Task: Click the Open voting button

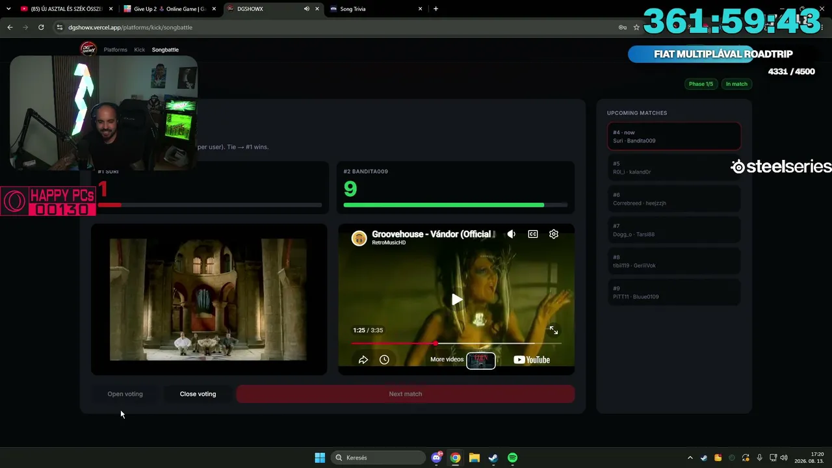Action: coord(125,394)
